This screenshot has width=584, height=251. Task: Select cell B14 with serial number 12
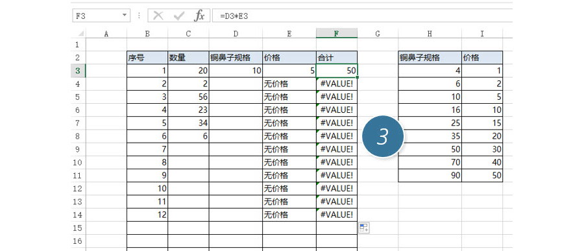[x=147, y=215]
